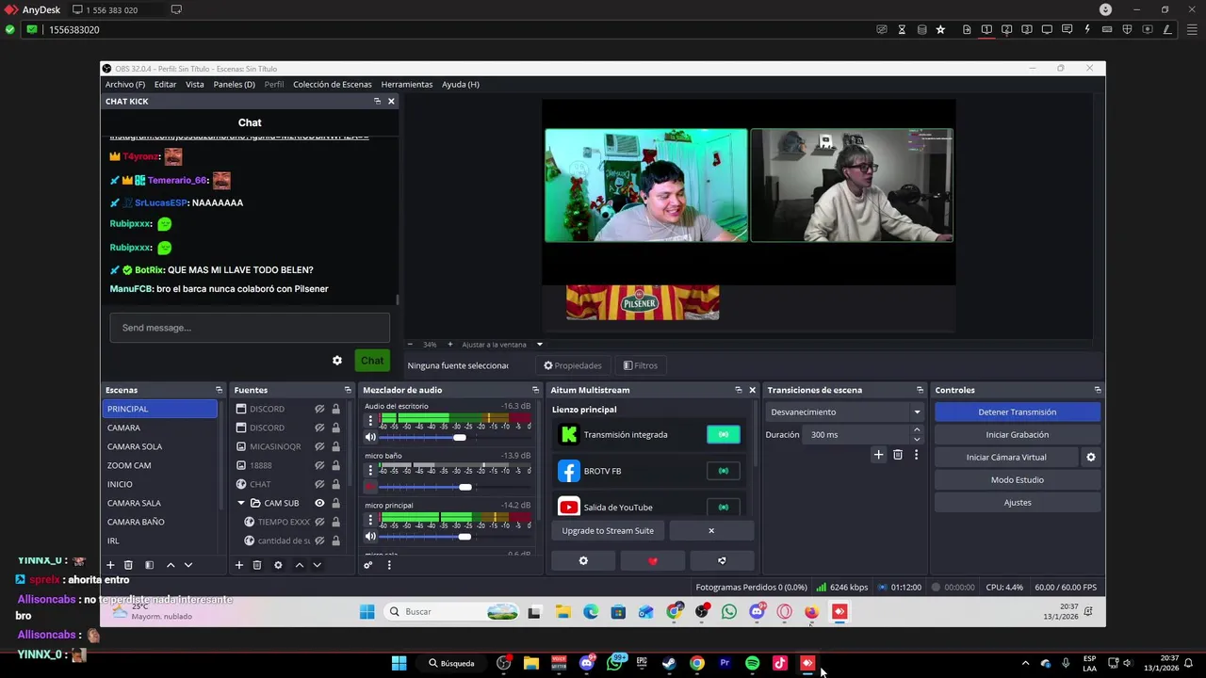The width and height of the screenshot is (1206, 678).
Task: Open transition properties three-dot icon
Action: [916, 455]
